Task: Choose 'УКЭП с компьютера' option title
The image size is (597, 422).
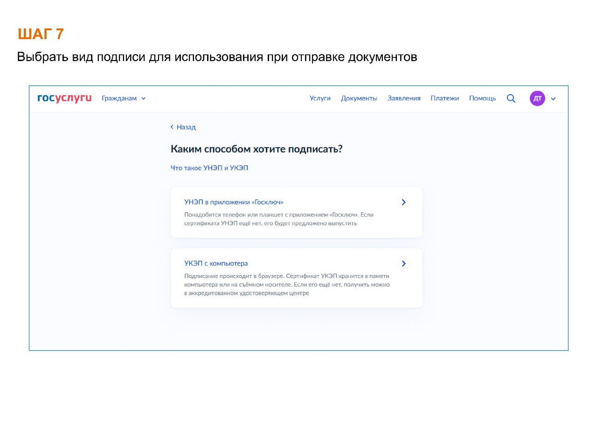Action: point(216,263)
